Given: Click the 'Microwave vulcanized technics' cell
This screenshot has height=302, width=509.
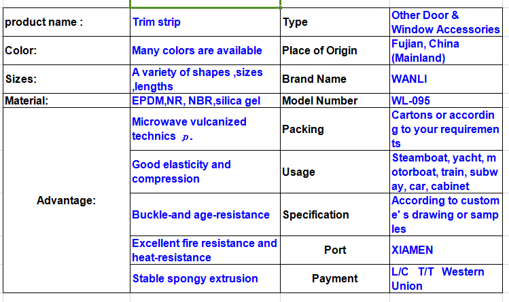Looking at the screenshot, I should [x=205, y=129].
